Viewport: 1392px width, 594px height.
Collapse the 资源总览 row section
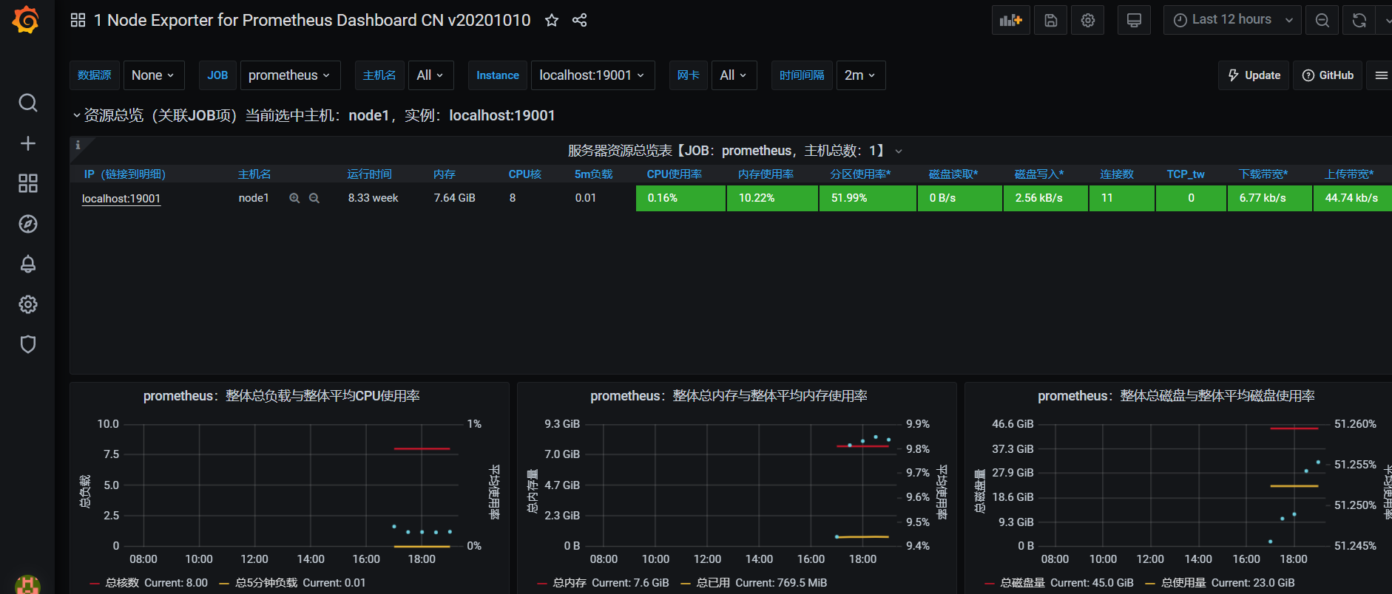tap(314, 115)
